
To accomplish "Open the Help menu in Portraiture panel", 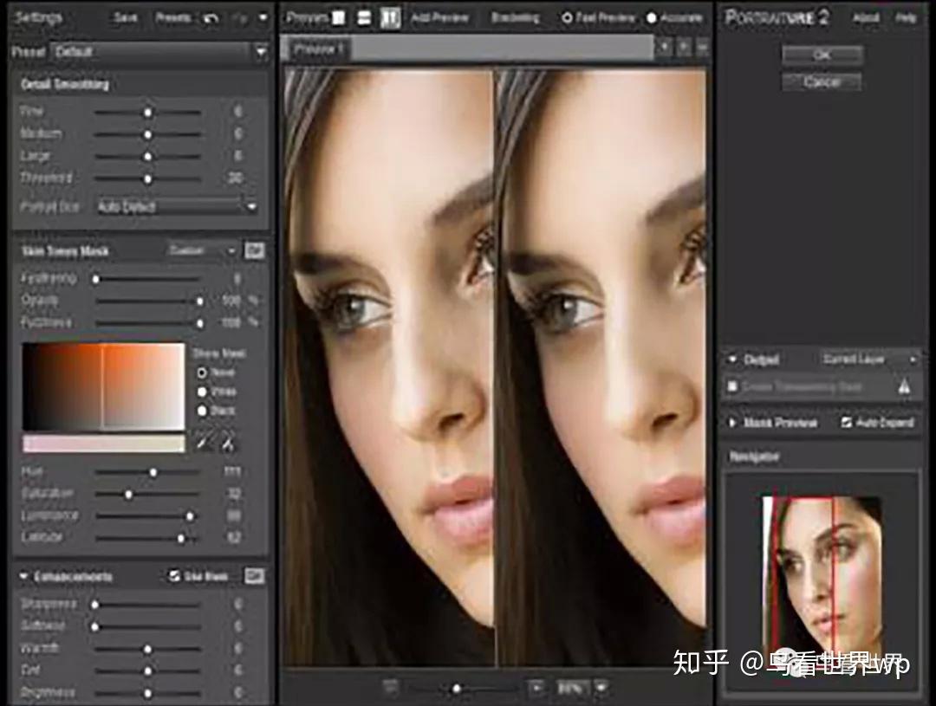I will pyautogui.click(x=908, y=17).
